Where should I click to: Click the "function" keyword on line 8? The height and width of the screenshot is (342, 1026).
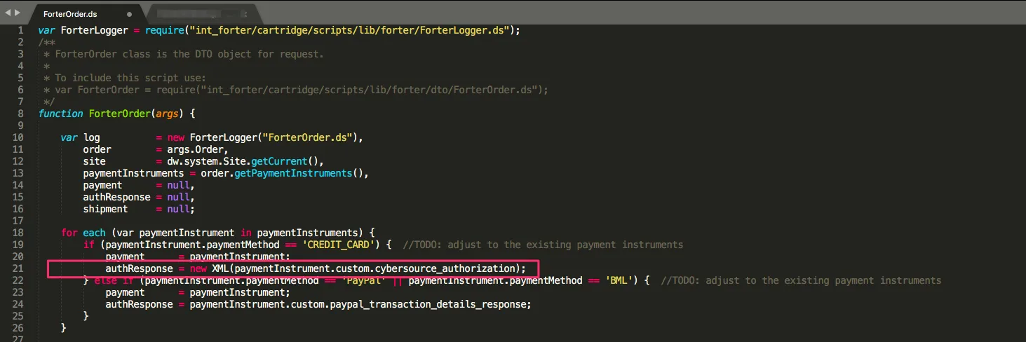pyautogui.click(x=61, y=114)
